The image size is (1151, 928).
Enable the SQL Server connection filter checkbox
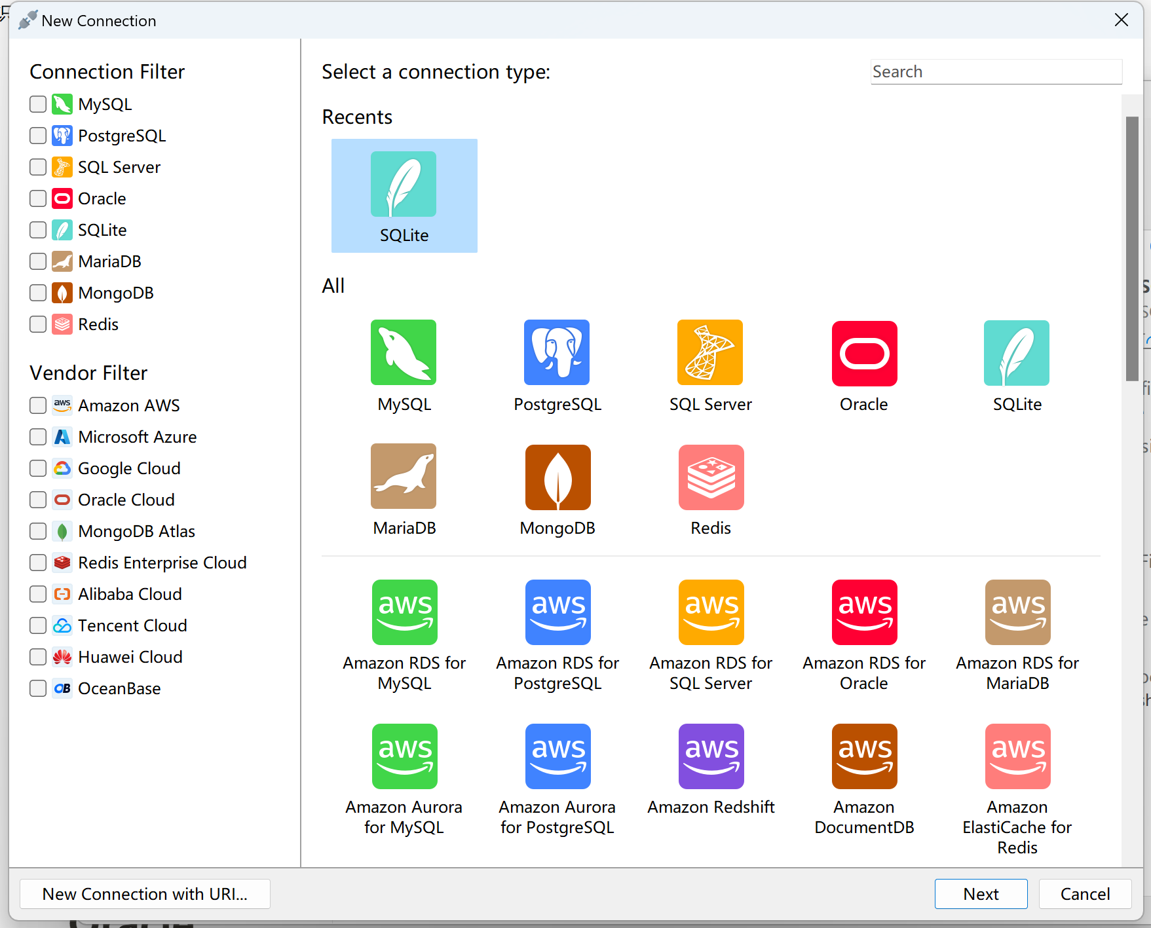38,167
